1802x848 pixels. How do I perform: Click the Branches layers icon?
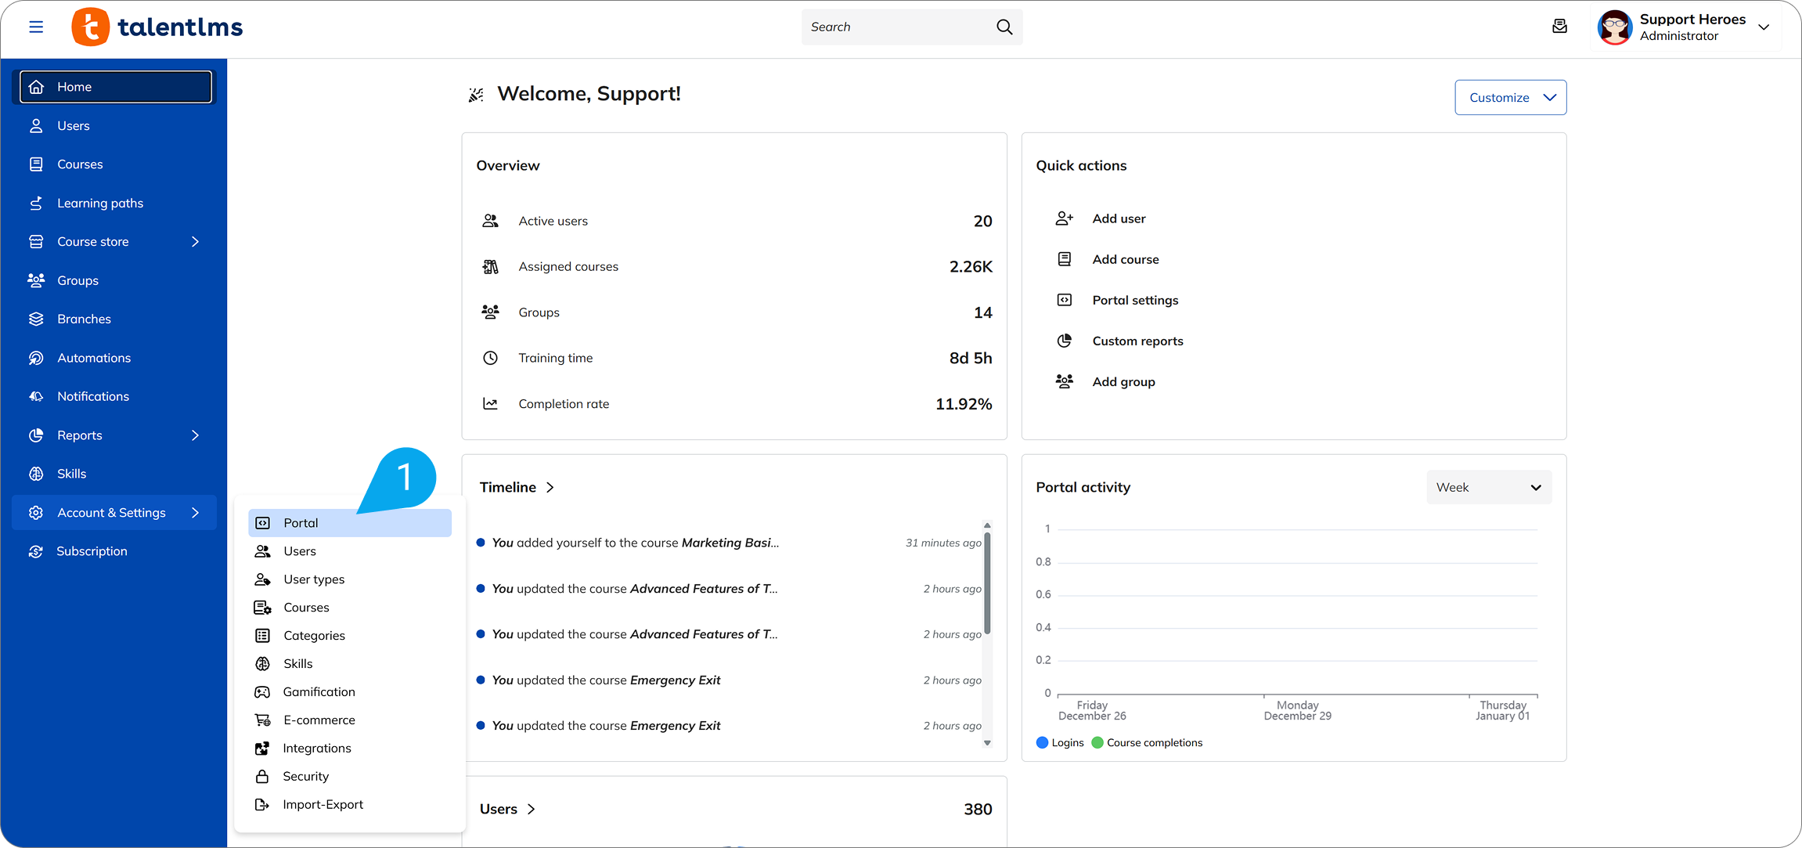tap(36, 319)
